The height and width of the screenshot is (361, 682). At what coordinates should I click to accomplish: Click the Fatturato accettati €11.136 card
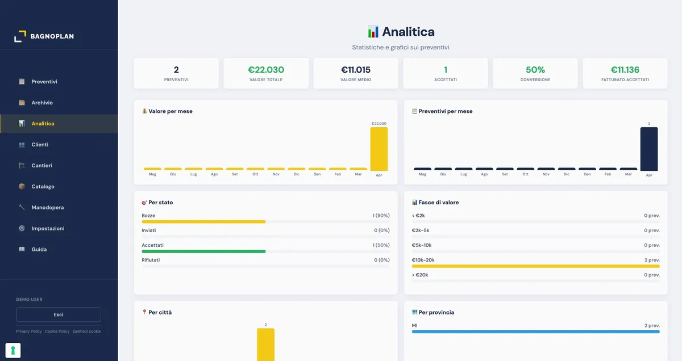coord(625,73)
